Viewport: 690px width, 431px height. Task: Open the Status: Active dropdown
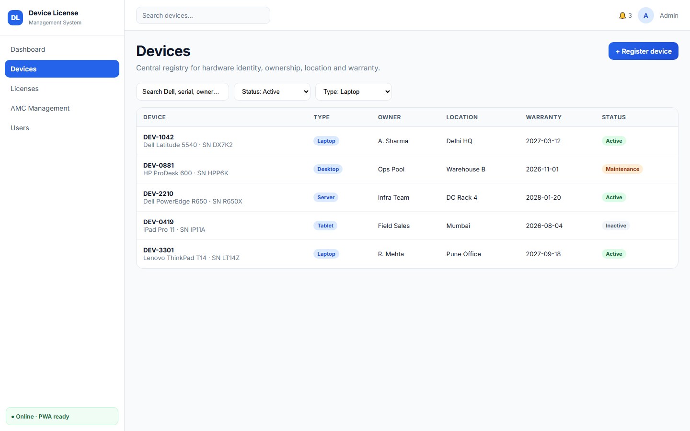tap(272, 92)
